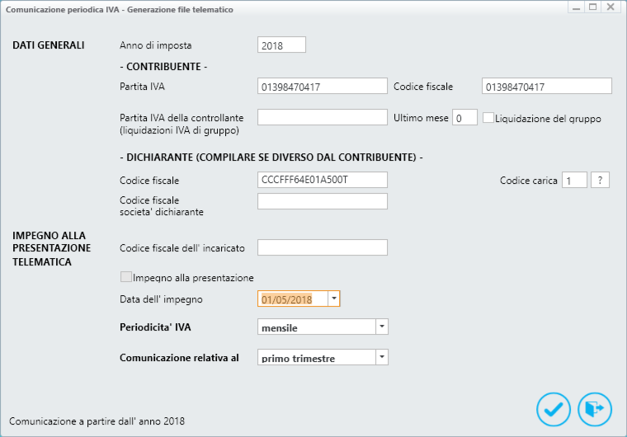Screen dimensions: 627x437
Task: Select the contribuente Partita IVA field
Action: pyautogui.click(x=323, y=86)
